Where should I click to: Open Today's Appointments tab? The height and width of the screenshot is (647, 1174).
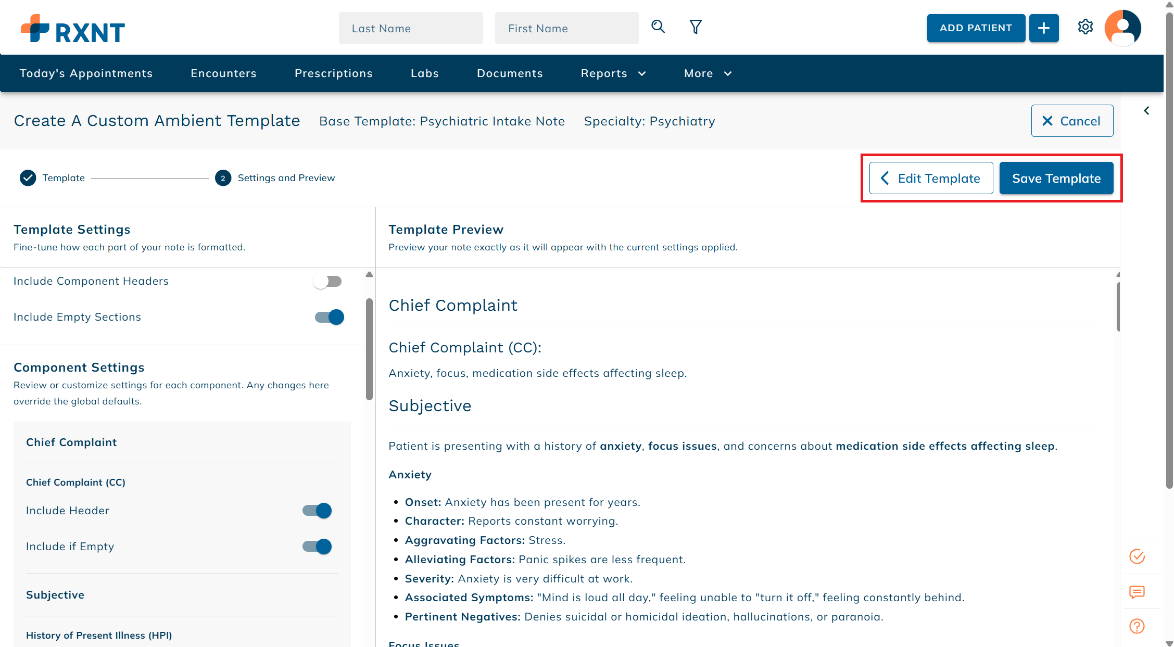[86, 73]
